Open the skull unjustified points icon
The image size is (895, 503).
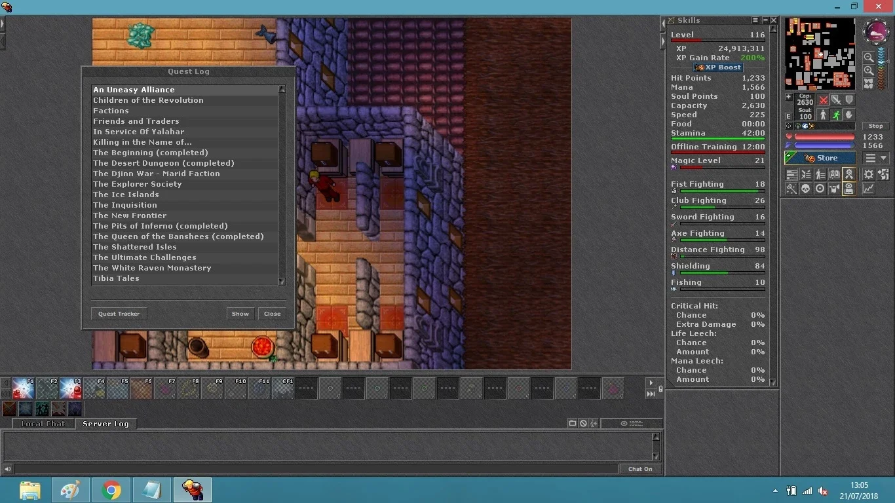[805, 189]
